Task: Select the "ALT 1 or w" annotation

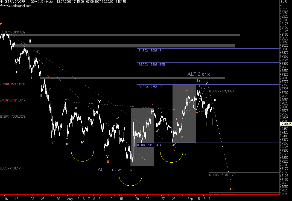Action: (x=109, y=169)
